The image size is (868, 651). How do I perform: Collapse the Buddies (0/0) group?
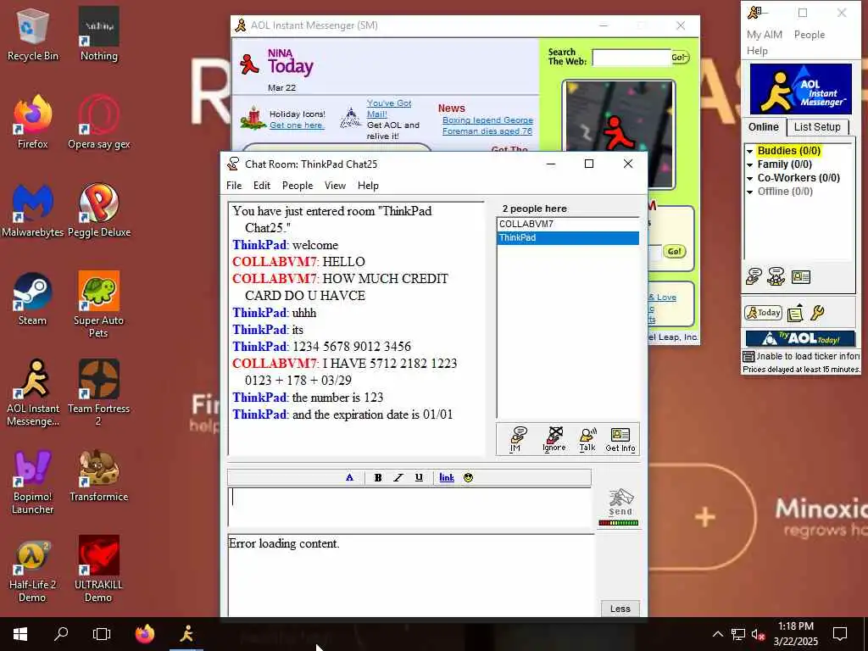[749, 151]
